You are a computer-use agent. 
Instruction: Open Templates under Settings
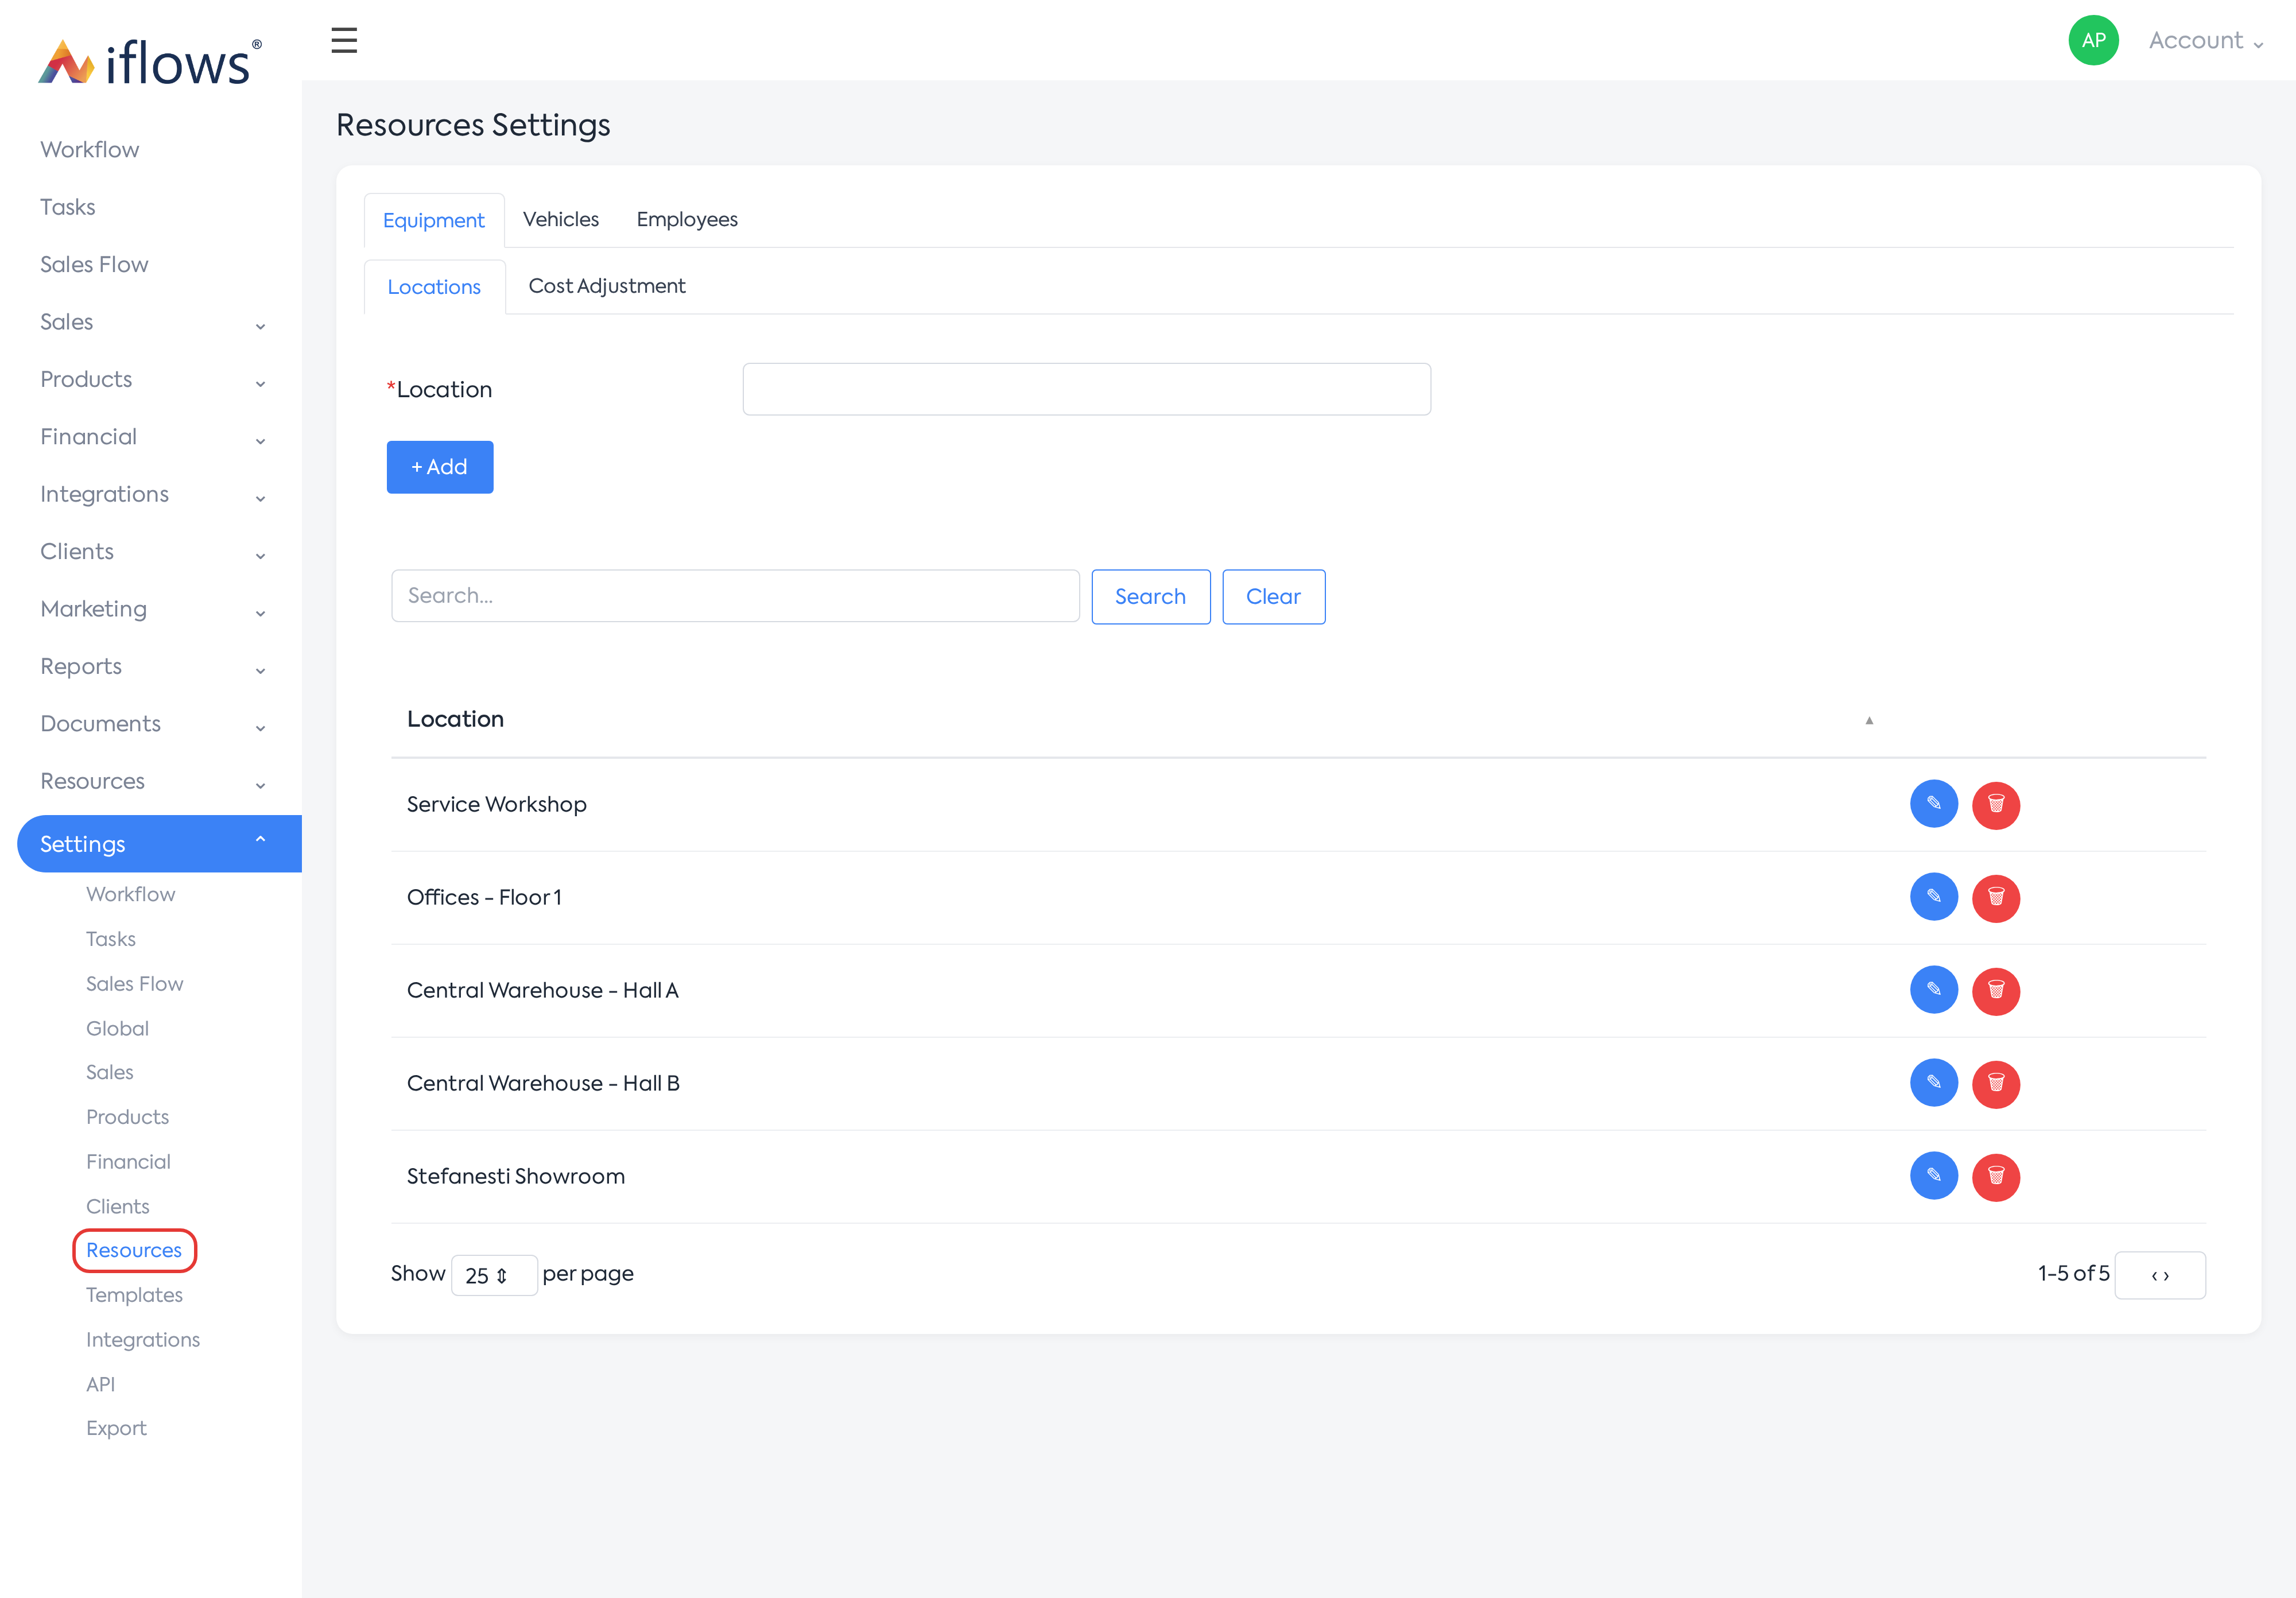click(x=134, y=1295)
